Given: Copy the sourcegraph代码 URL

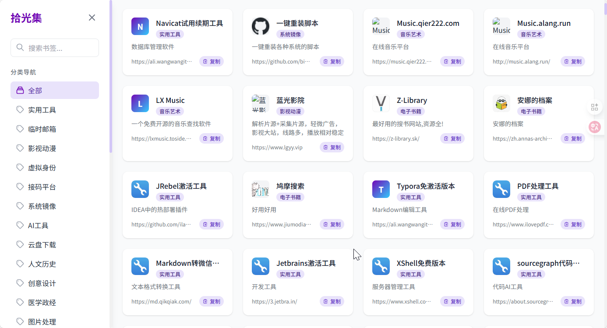Looking at the screenshot, I should (x=573, y=301).
